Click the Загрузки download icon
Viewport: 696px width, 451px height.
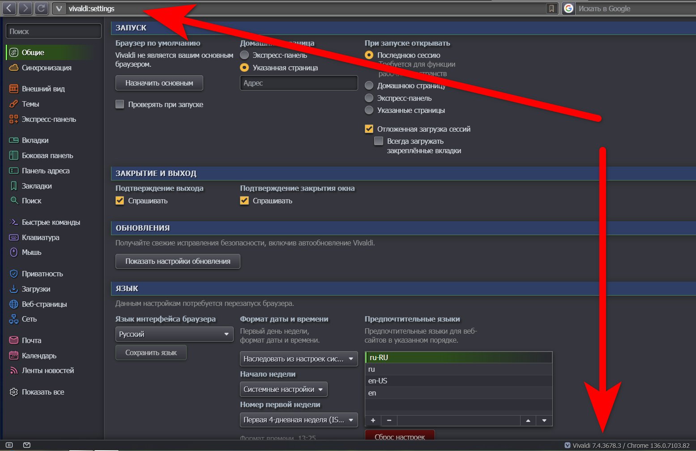coord(14,289)
